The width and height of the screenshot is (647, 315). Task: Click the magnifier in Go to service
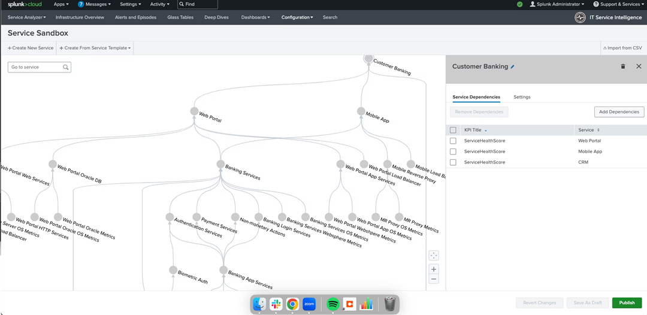(x=66, y=68)
